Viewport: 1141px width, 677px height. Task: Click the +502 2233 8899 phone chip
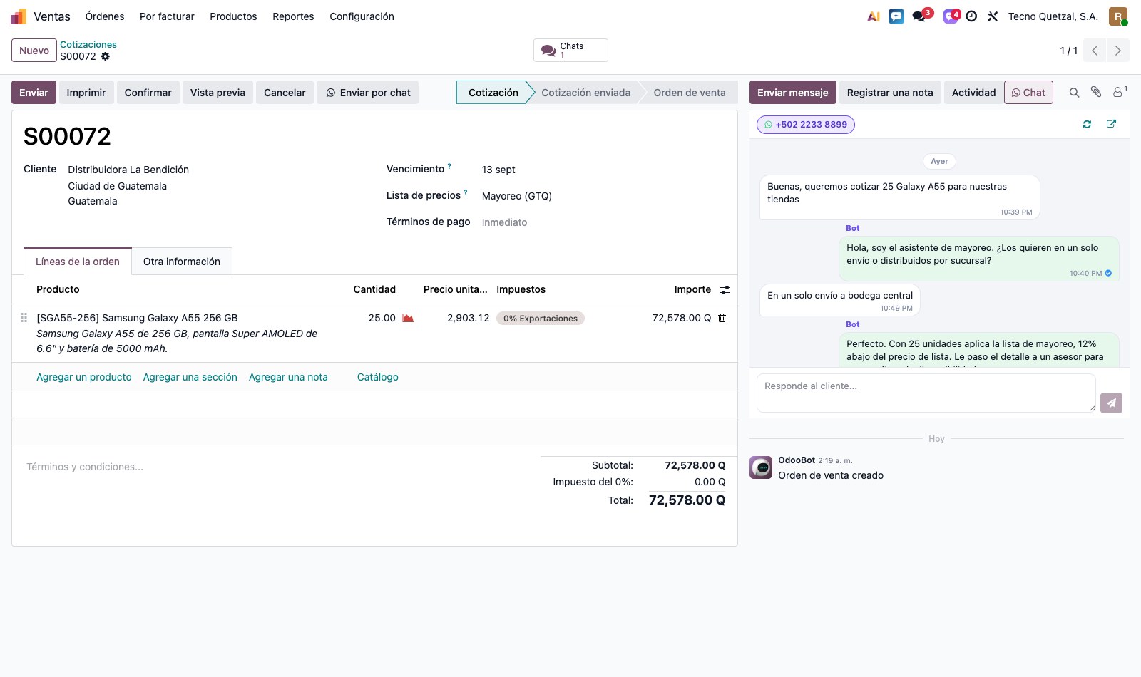point(806,125)
